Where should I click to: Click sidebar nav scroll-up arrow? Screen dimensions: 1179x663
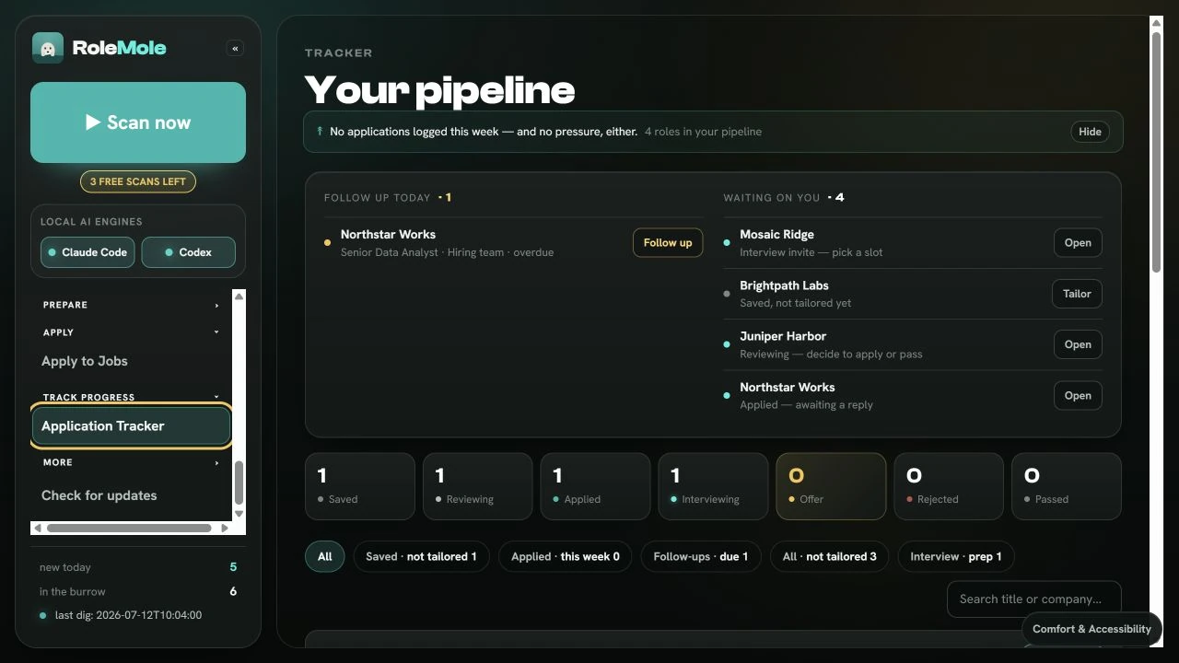(239, 297)
